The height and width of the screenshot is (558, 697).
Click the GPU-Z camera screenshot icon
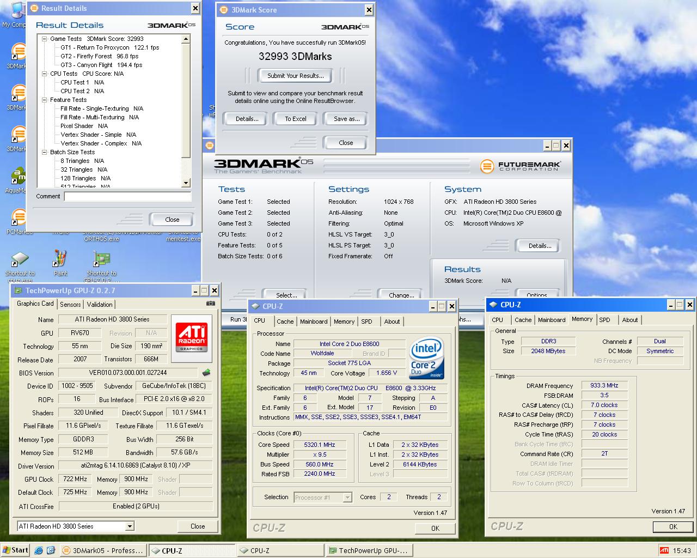click(x=211, y=304)
